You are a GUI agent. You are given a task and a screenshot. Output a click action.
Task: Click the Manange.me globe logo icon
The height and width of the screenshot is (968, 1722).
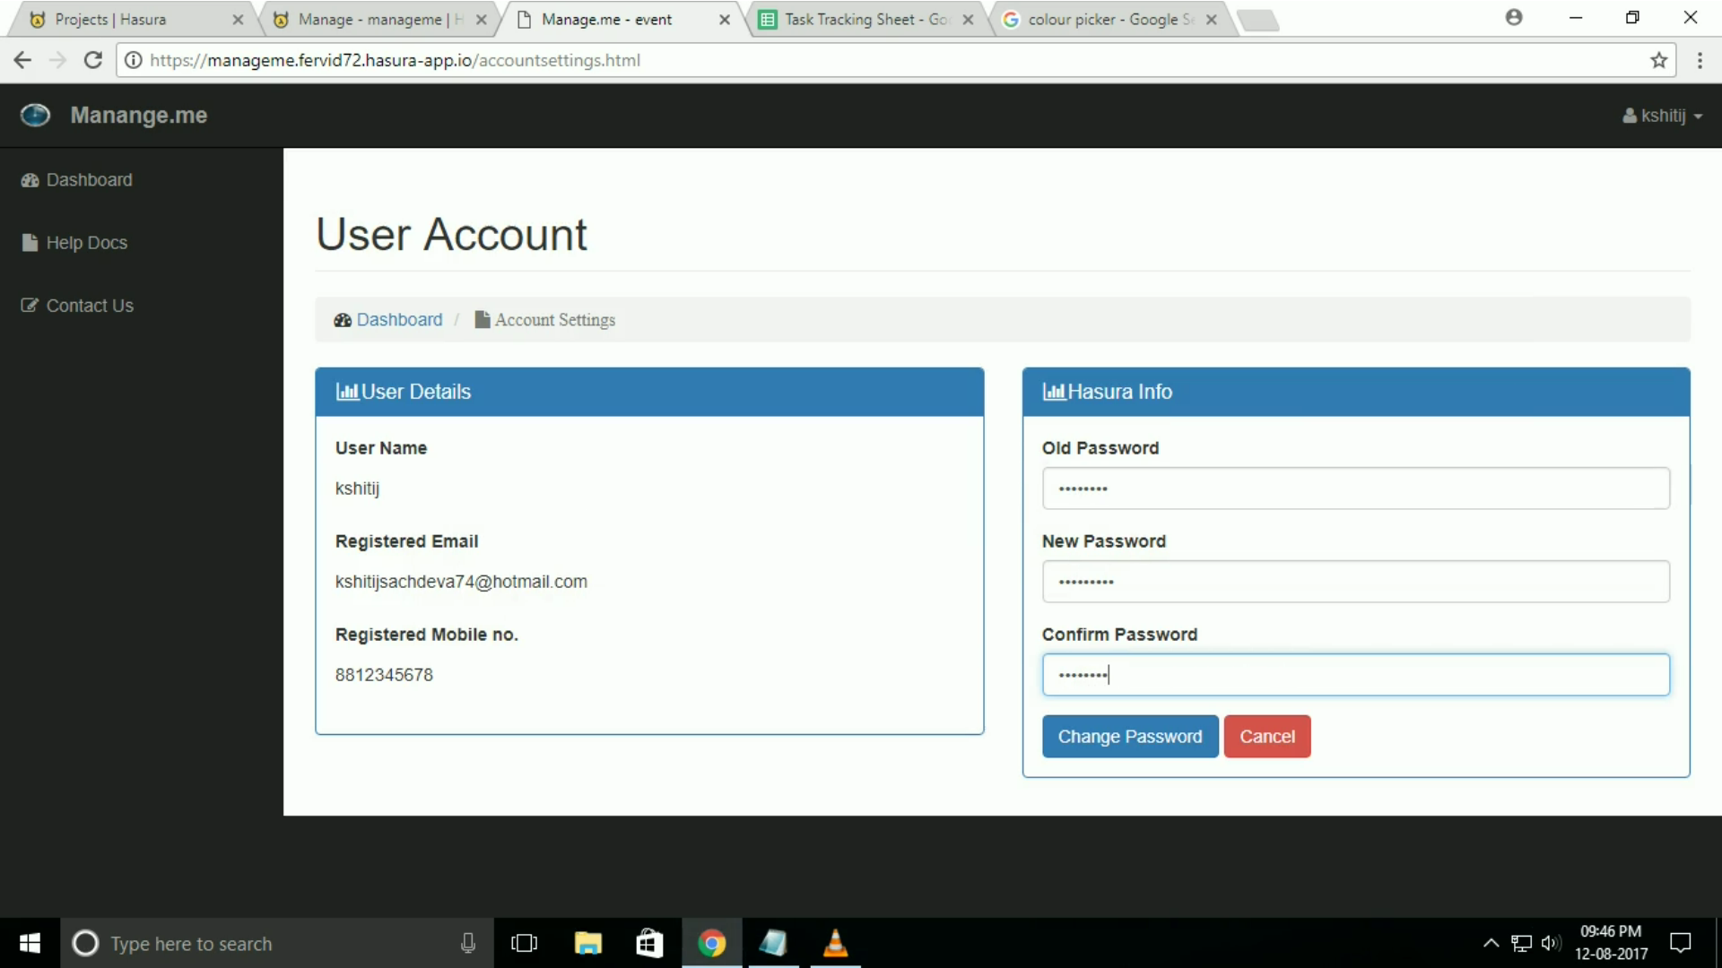(x=35, y=116)
